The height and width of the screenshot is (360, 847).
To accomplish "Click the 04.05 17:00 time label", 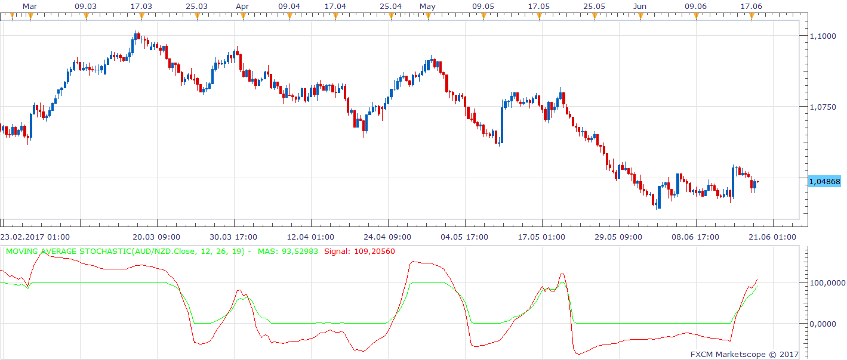I will click(x=465, y=237).
